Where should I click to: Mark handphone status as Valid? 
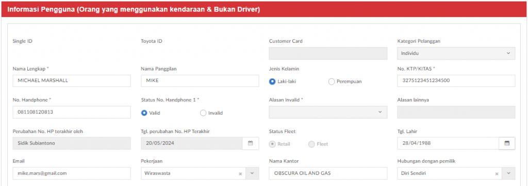[x=144, y=113]
